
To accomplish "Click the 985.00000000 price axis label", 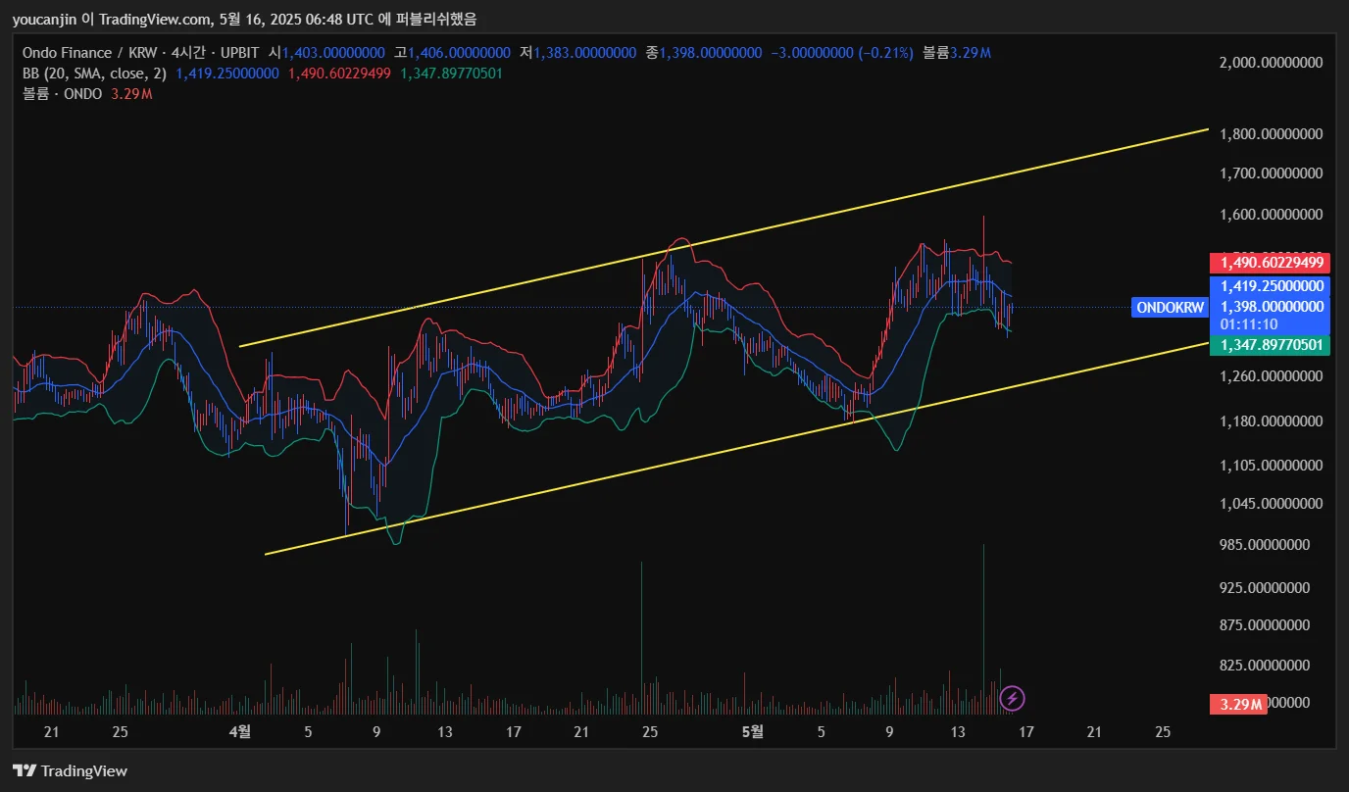I will (x=1265, y=545).
